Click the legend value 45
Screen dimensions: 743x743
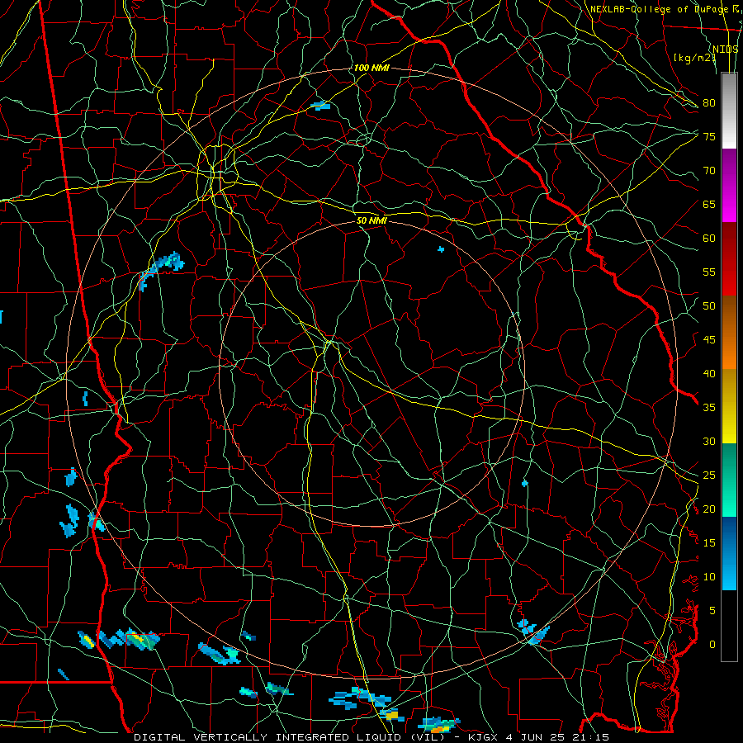709,340
